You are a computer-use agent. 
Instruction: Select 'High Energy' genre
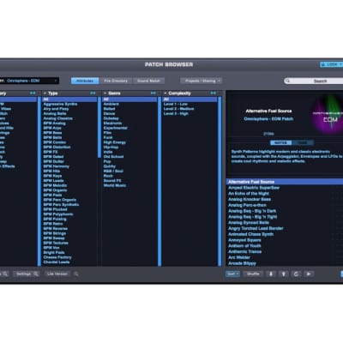point(114,142)
